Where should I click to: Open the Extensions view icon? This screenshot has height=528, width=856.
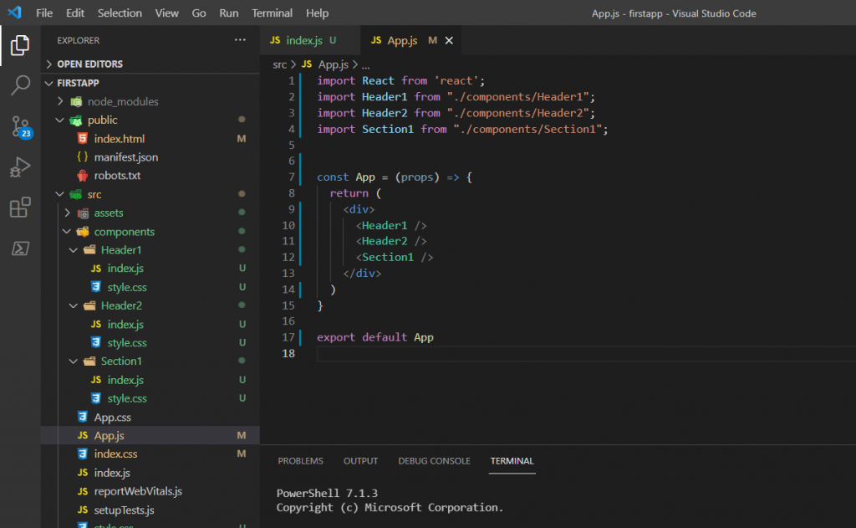(x=20, y=208)
